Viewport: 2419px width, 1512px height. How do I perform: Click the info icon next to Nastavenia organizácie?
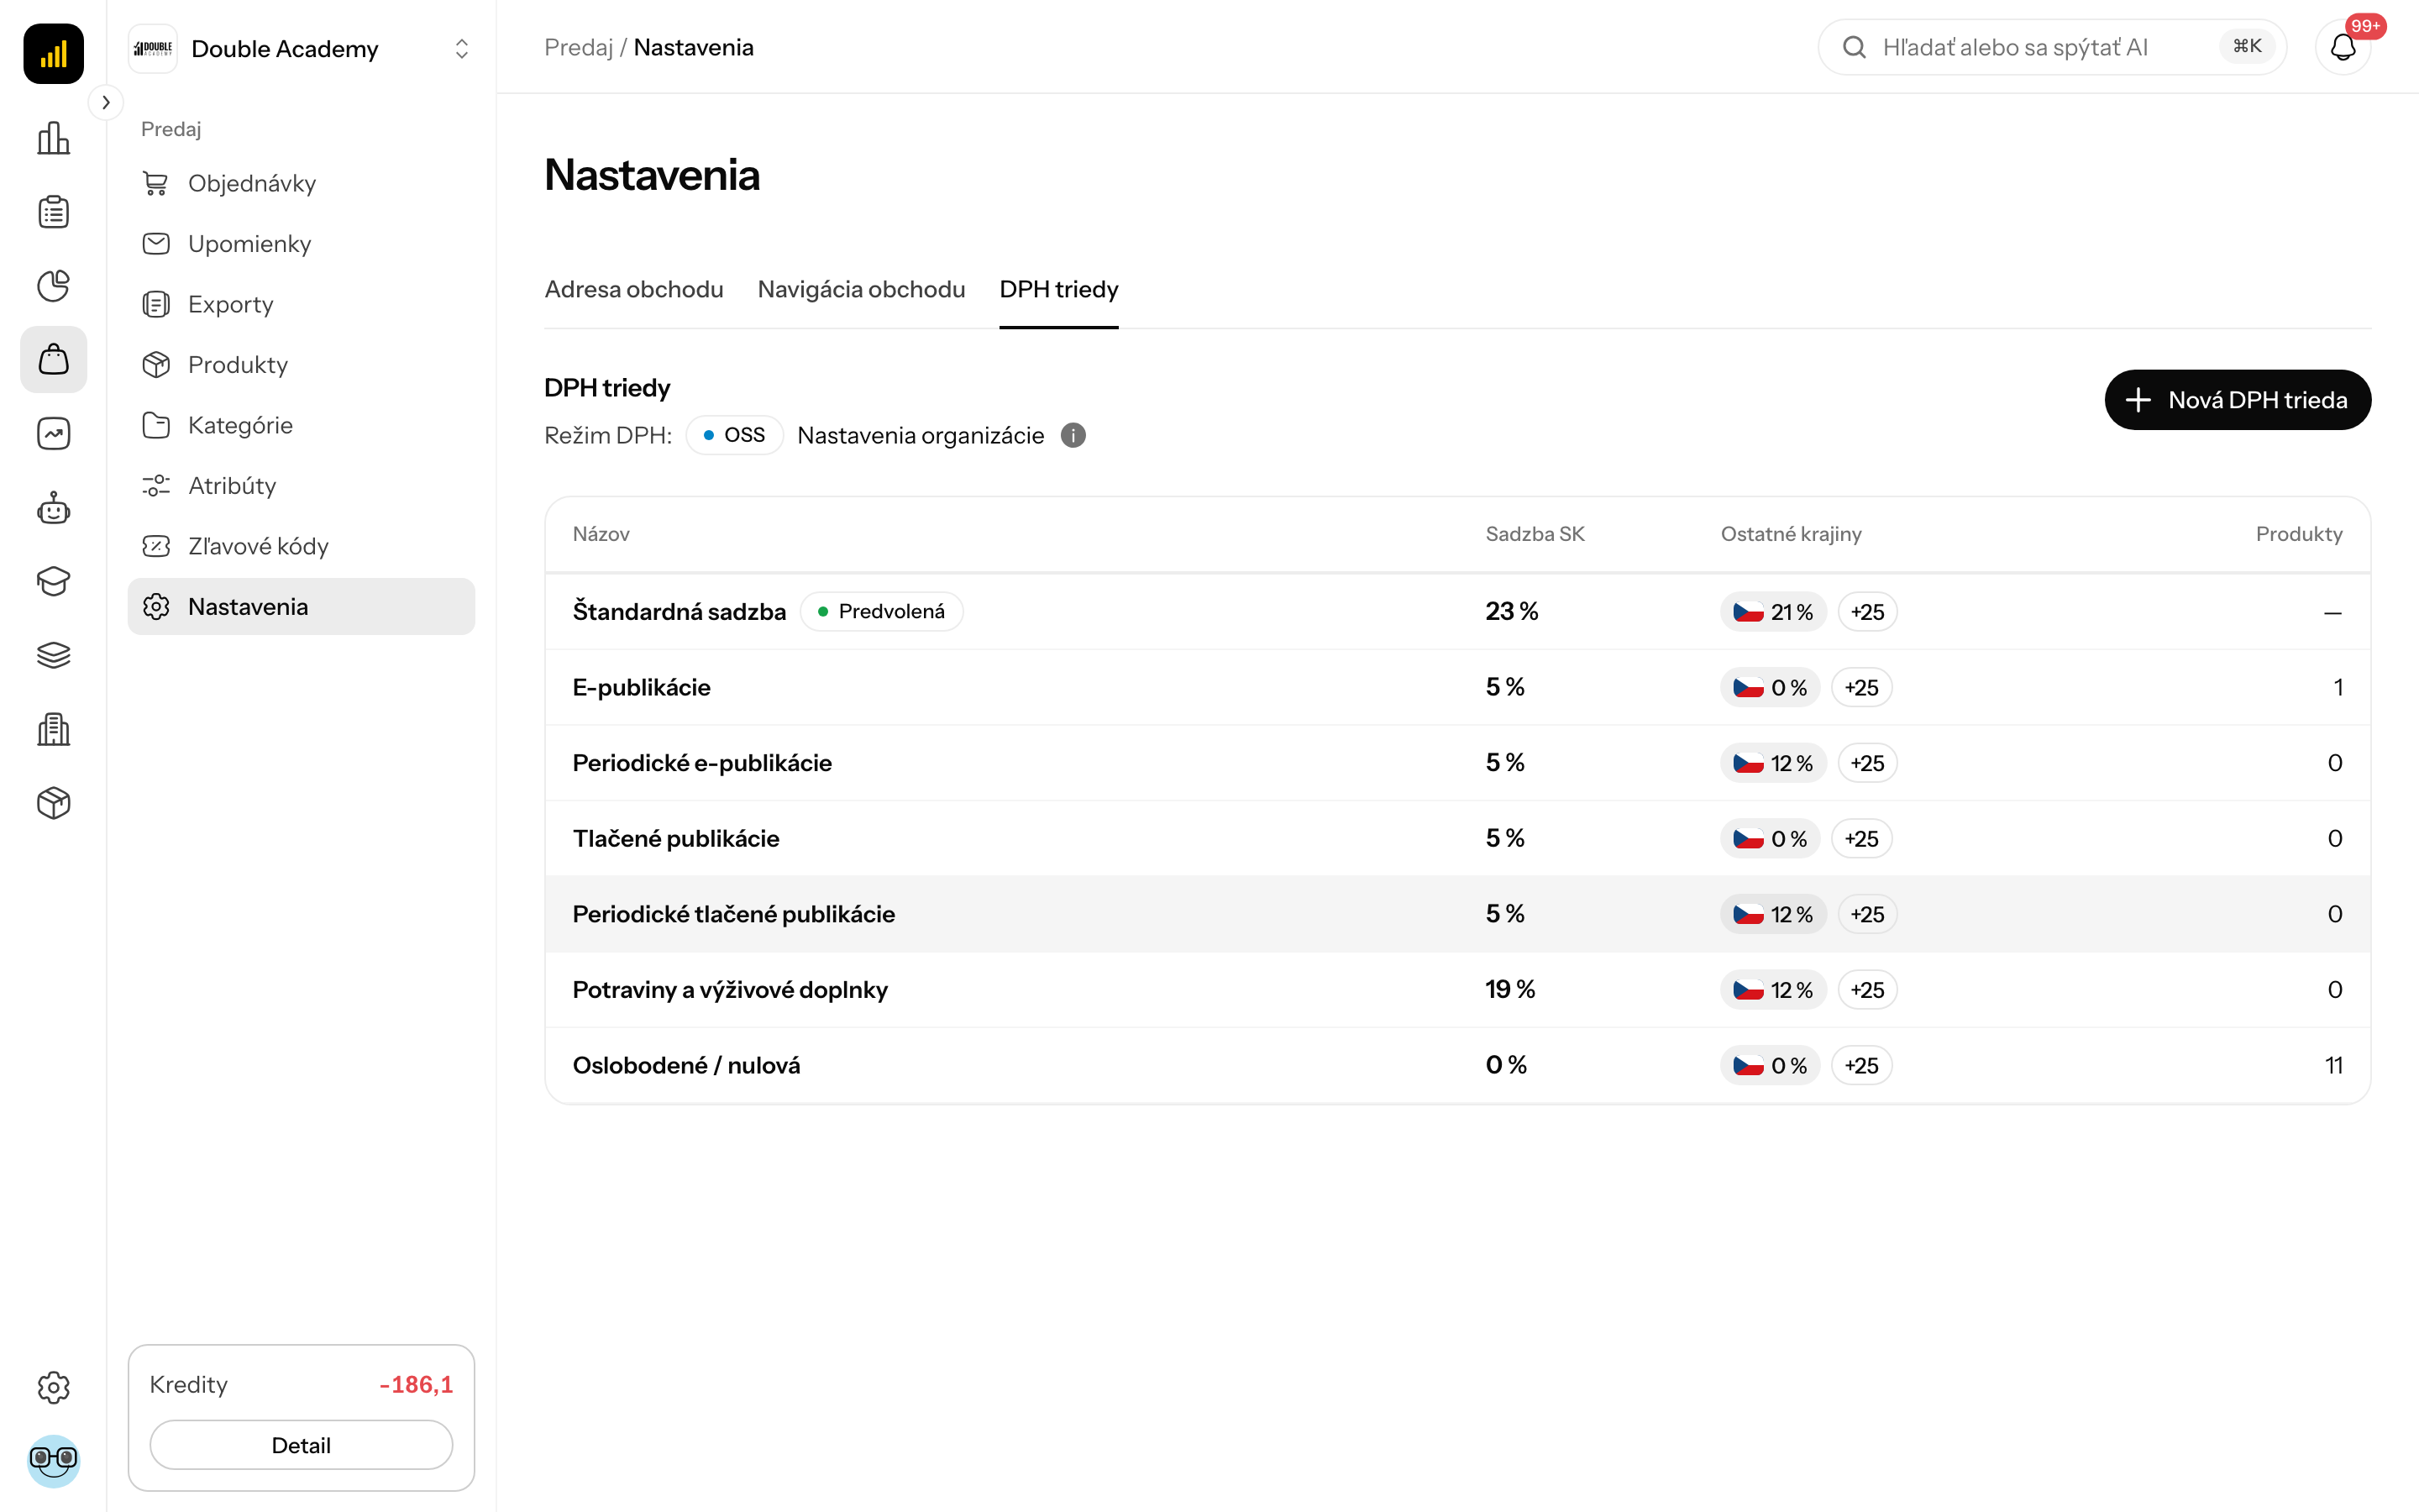tap(1073, 436)
